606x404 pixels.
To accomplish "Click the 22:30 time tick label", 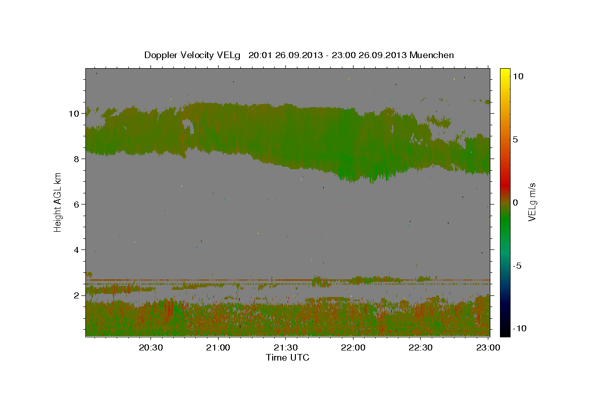I will [421, 347].
